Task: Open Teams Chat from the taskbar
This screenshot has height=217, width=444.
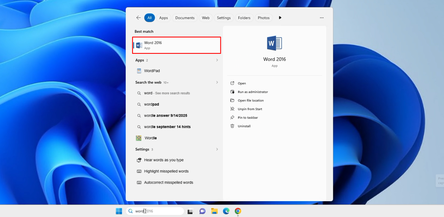Action: point(202,211)
